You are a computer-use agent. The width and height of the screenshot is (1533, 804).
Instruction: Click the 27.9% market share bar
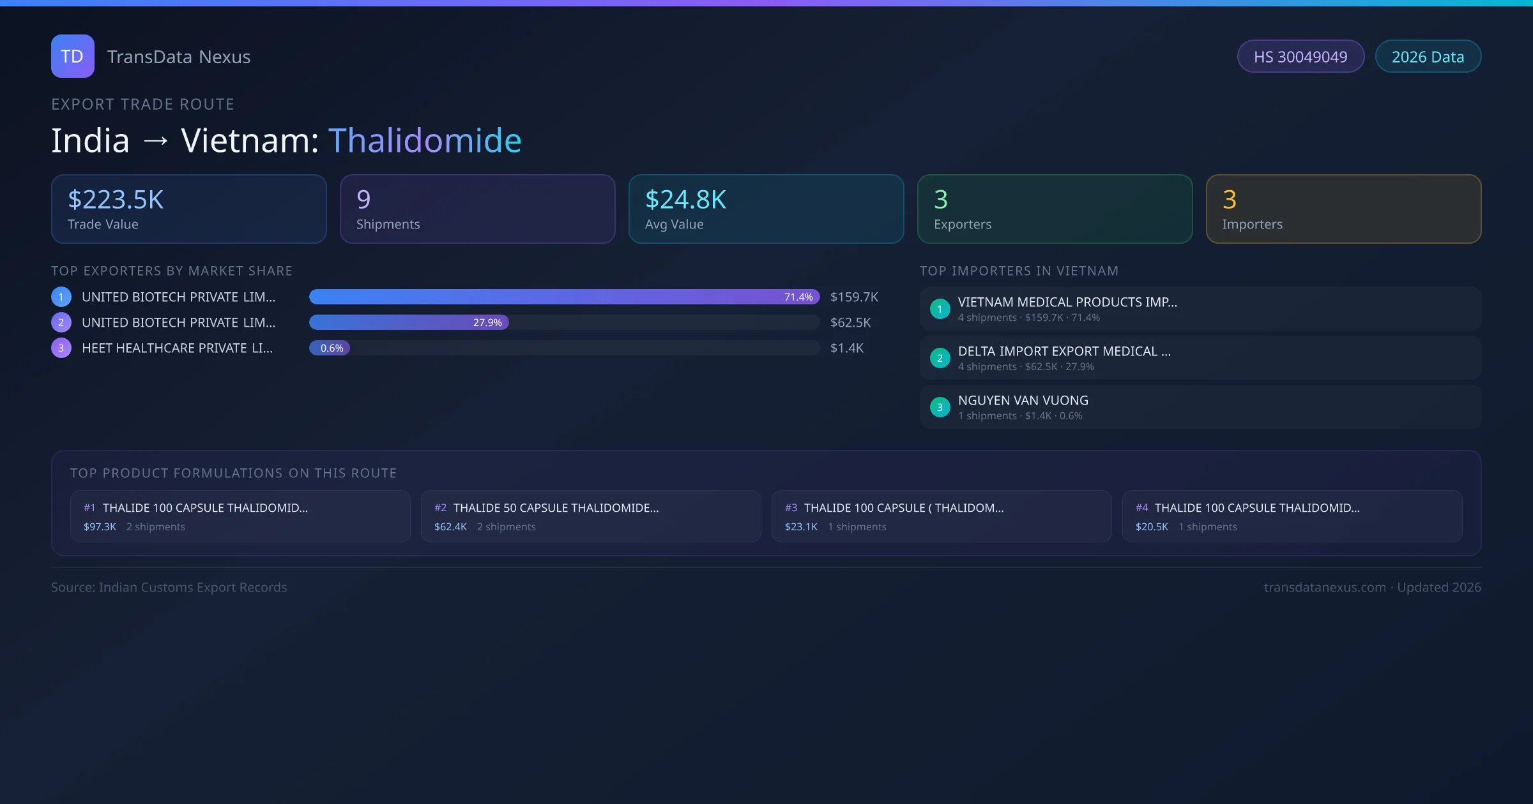(409, 322)
